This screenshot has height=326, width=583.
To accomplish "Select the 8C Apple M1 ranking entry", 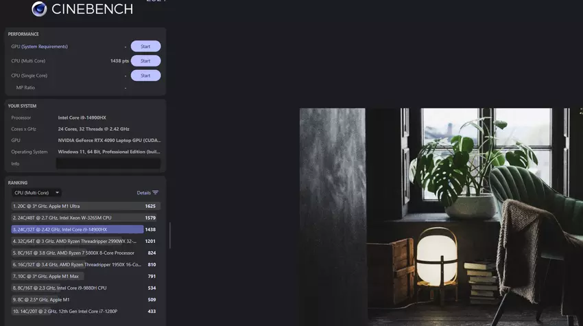I will (x=77, y=299).
